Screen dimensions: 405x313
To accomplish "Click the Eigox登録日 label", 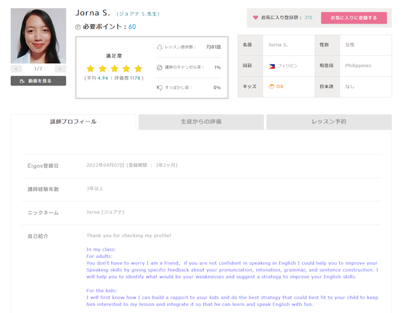I will [43, 166].
